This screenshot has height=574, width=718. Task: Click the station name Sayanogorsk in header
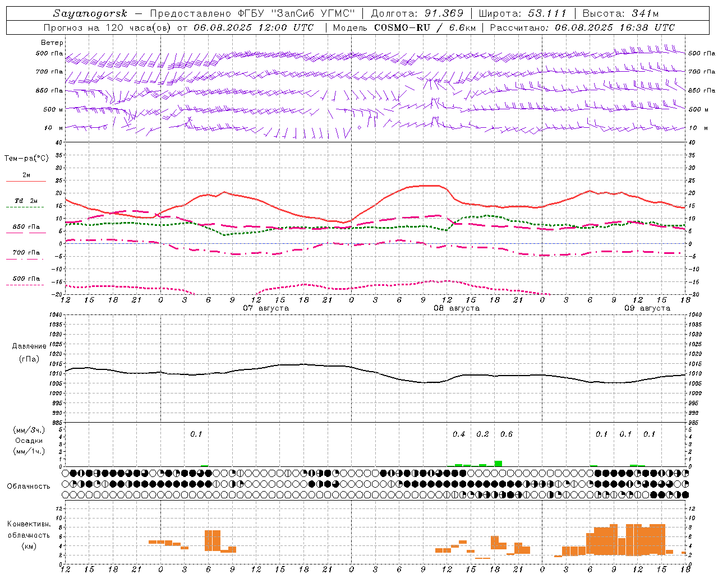click(90, 13)
